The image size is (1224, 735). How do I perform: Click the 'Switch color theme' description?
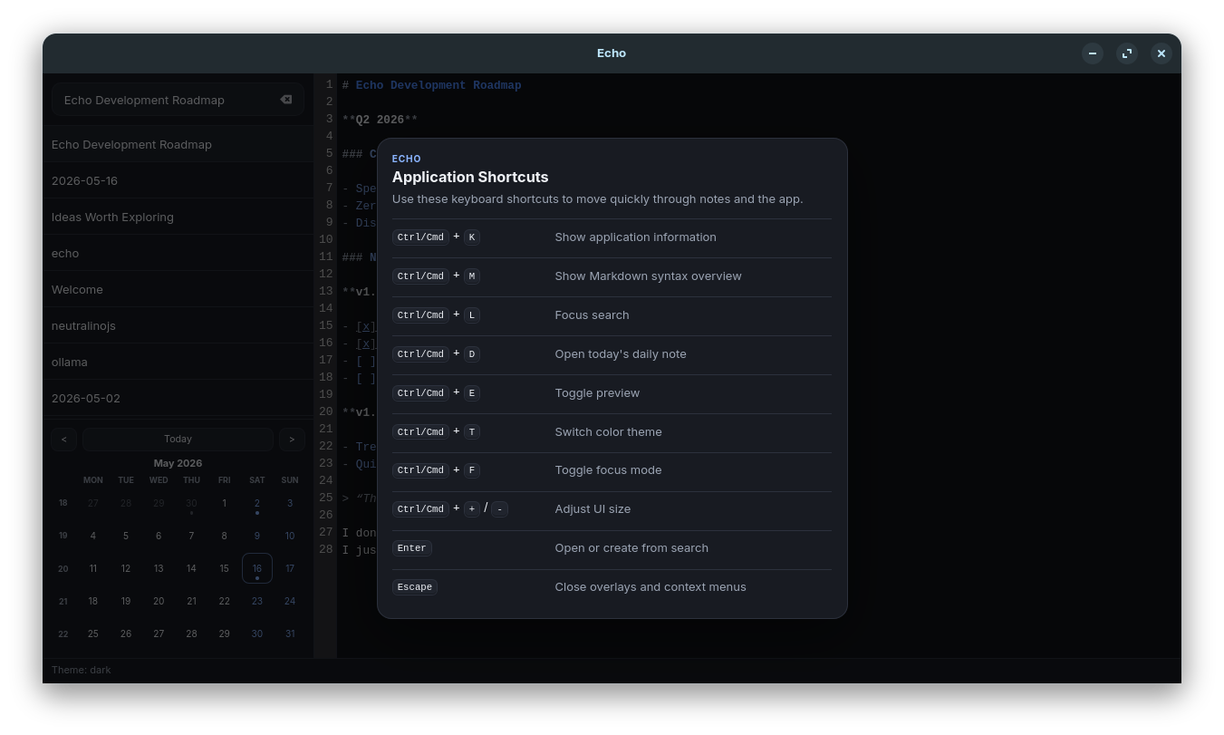[x=608, y=431]
